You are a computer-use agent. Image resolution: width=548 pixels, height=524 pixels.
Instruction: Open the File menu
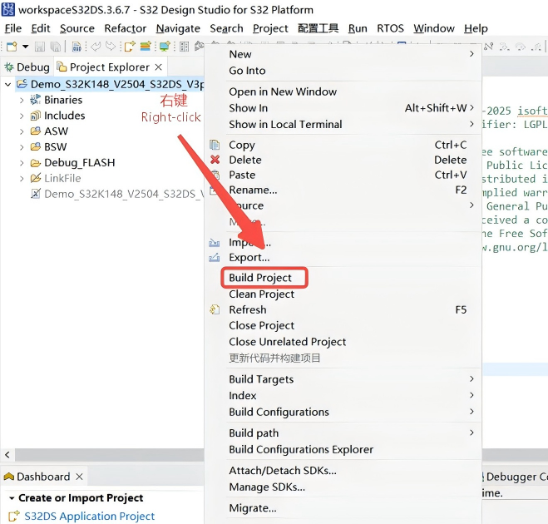pyautogui.click(x=13, y=28)
